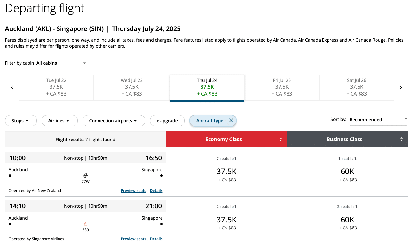Open the Filter by cabin dropdown

coord(61,63)
